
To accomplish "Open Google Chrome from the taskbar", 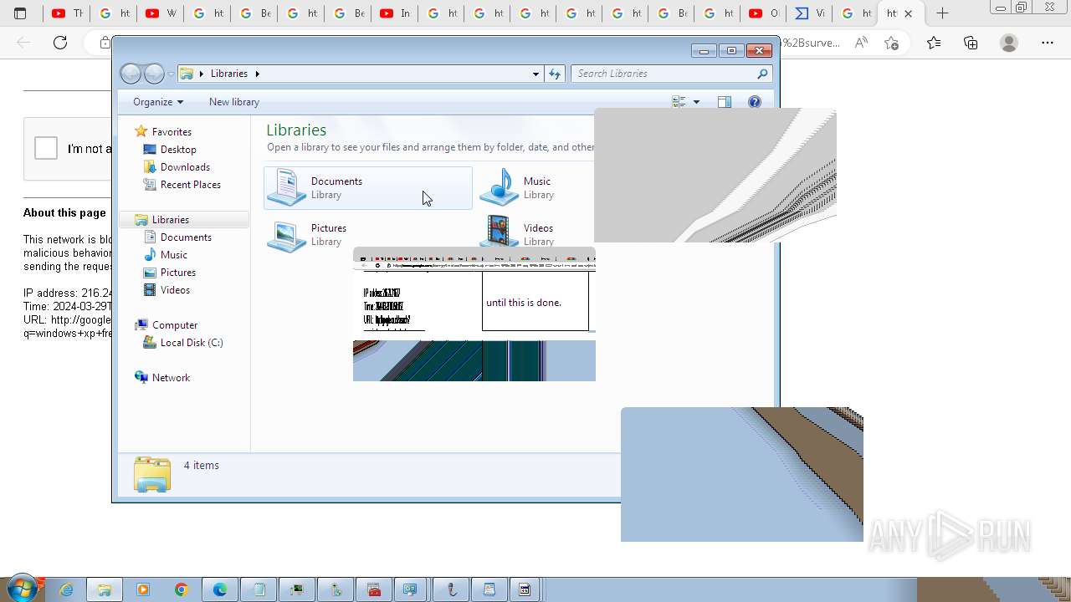I will click(182, 589).
